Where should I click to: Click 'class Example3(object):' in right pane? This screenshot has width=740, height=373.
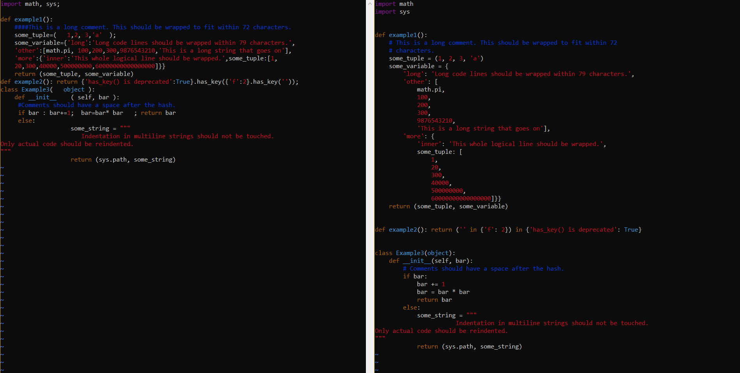[x=415, y=253]
